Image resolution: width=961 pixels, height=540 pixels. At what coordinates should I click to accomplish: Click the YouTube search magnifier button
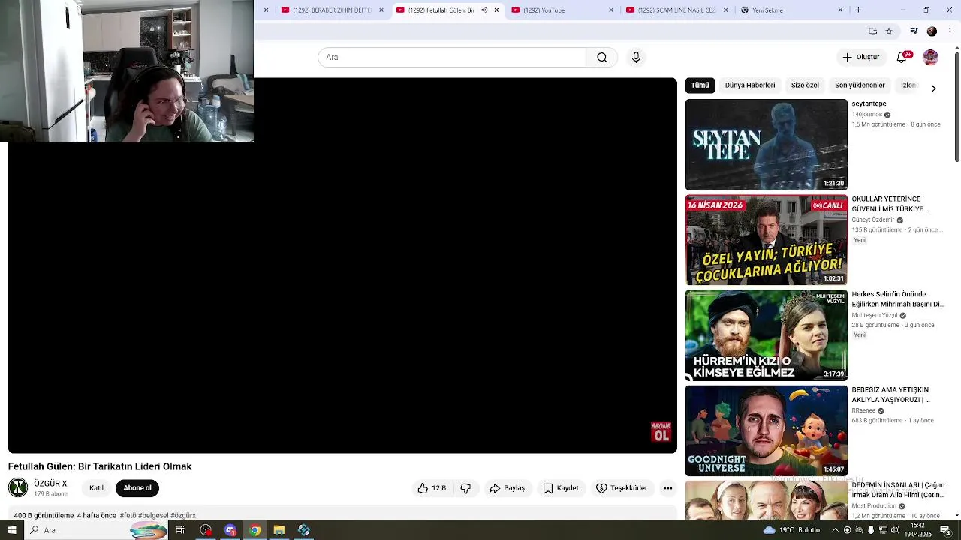pyautogui.click(x=602, y=58)
